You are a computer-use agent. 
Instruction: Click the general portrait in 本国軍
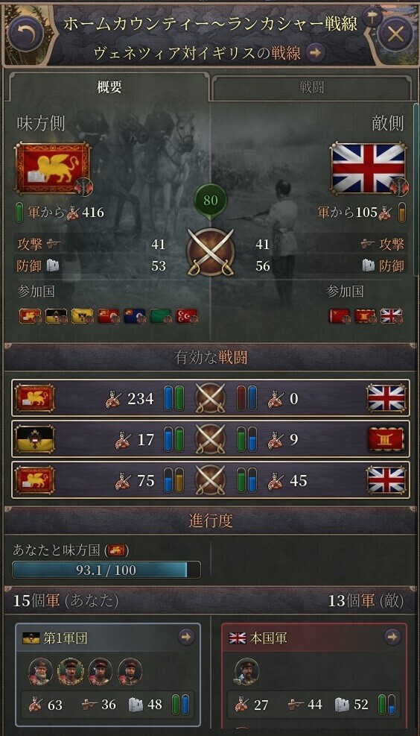pyautogui.click(x=247, y=671)
